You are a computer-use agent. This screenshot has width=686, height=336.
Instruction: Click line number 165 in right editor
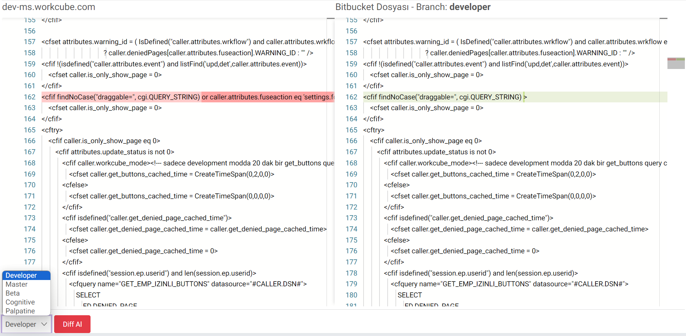[351, 130]
